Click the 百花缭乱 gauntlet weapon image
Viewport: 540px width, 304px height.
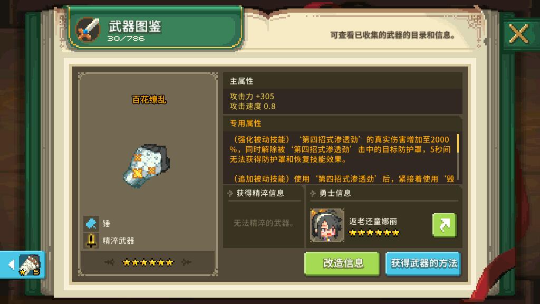147,166
